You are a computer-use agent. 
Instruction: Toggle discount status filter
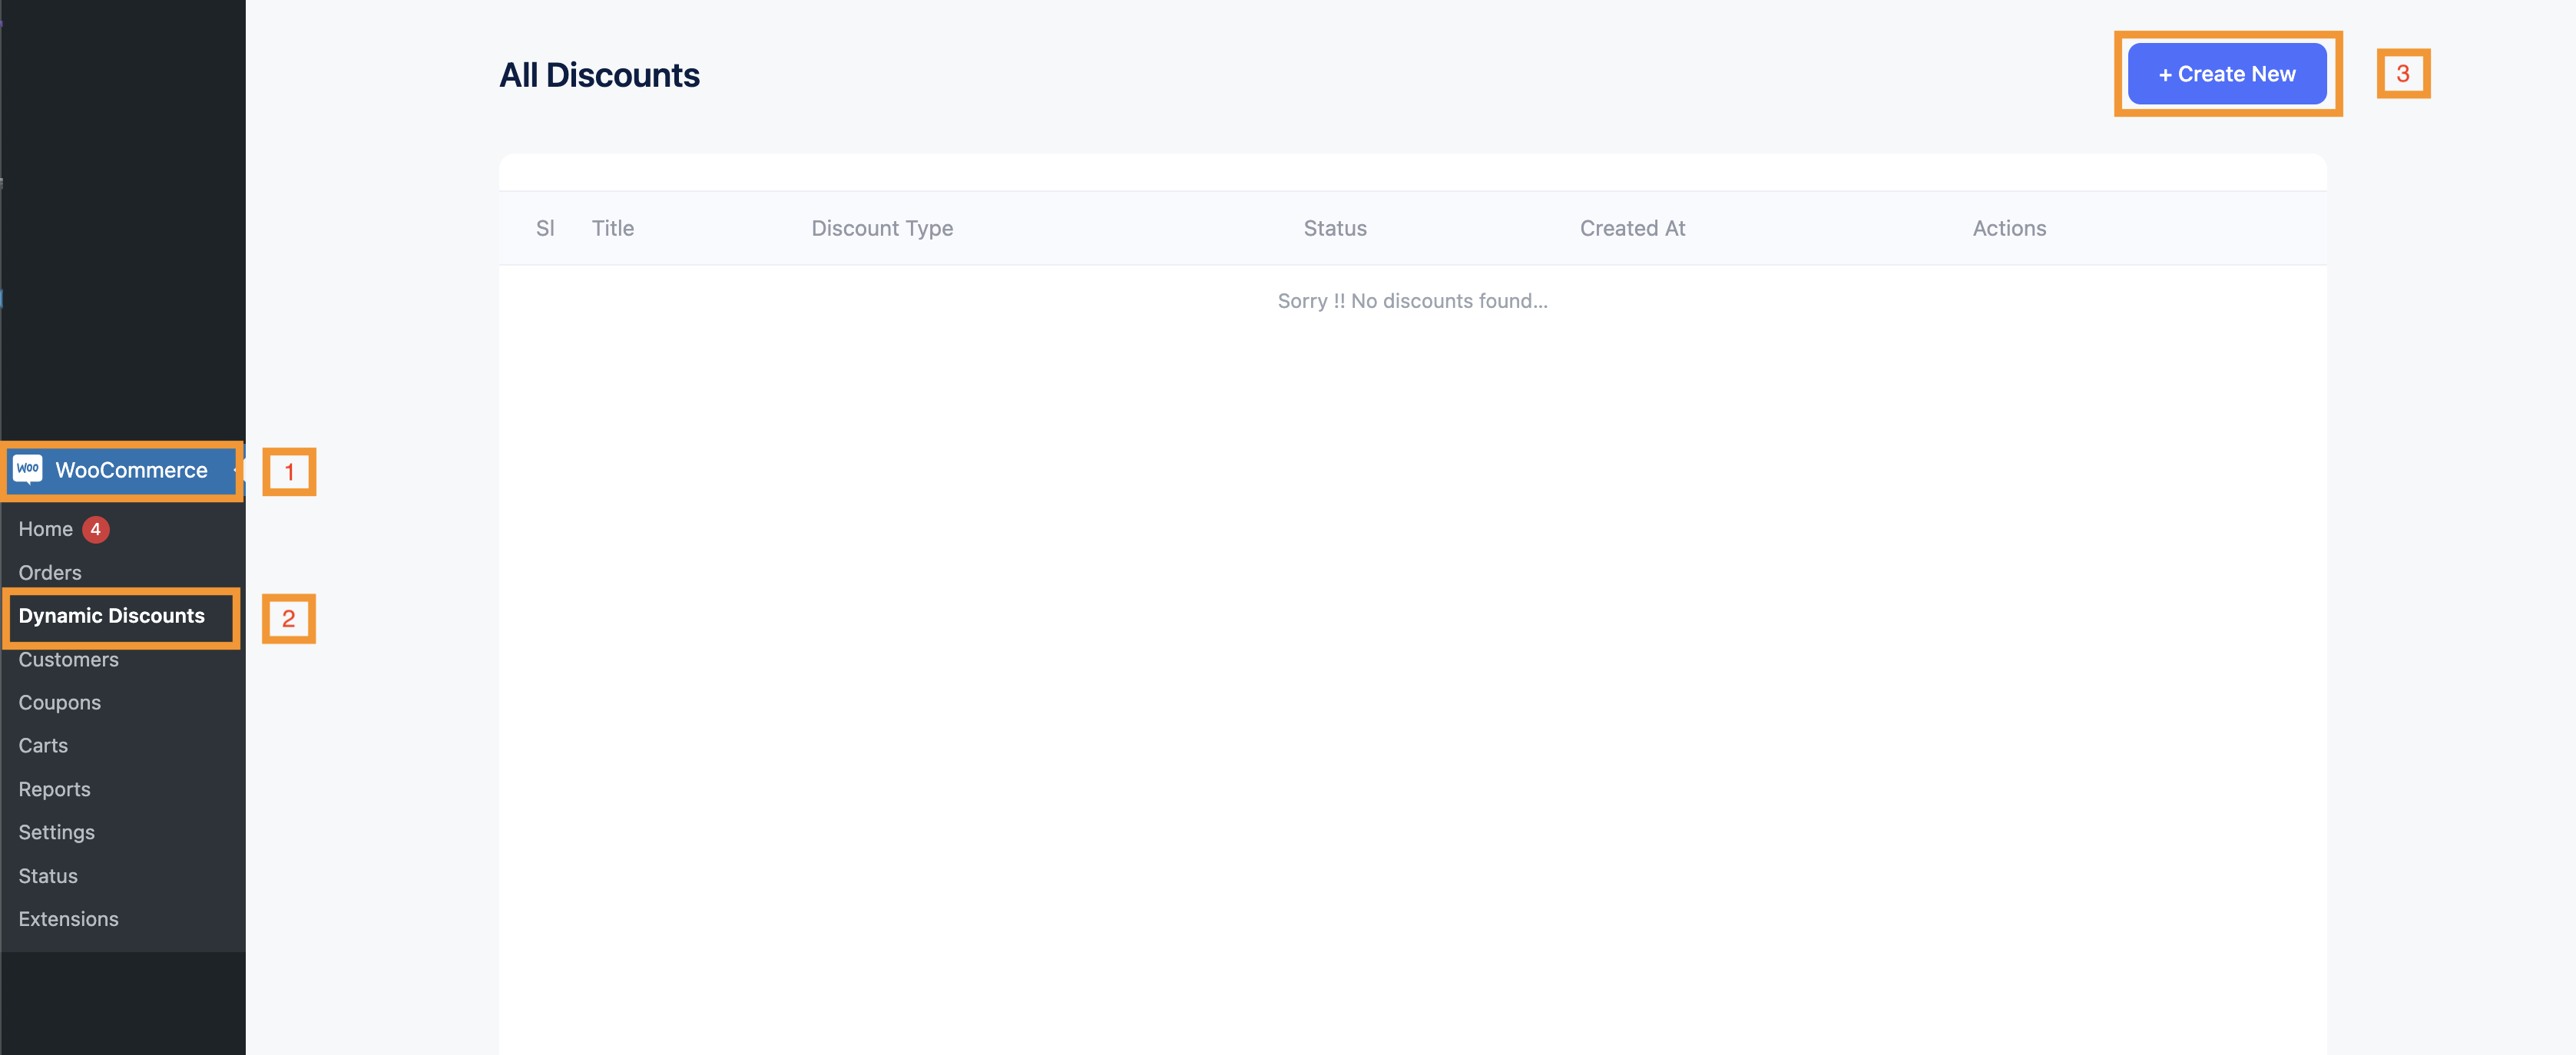1334,228
